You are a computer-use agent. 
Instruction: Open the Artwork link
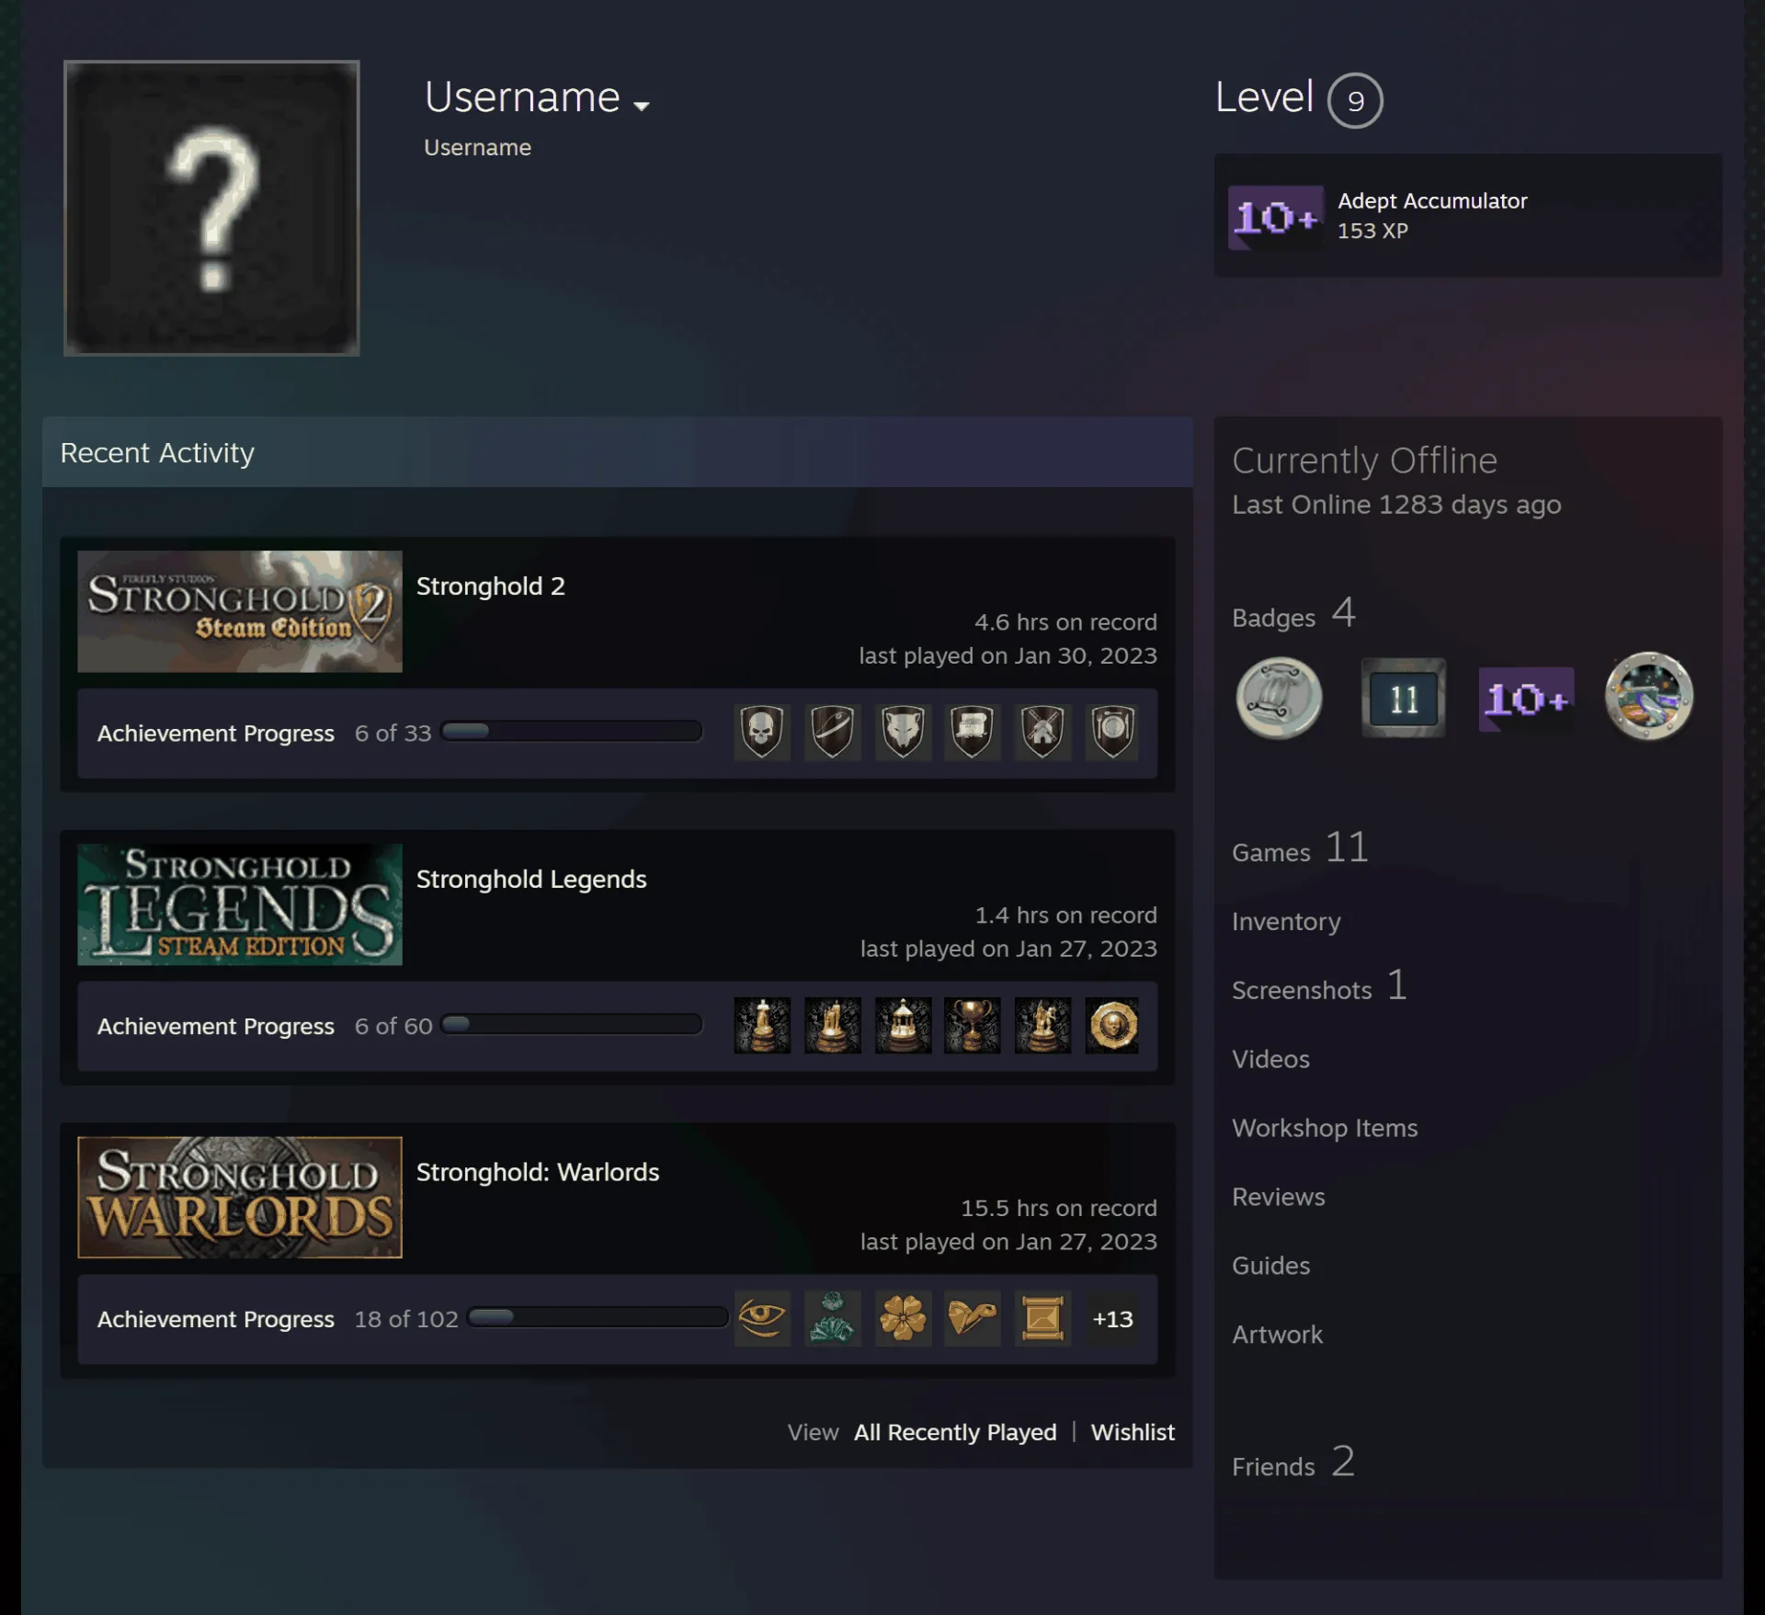pos(1277,1335)
